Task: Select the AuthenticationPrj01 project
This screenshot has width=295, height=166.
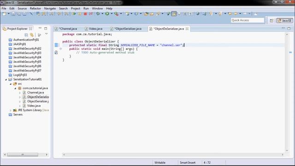Action: 26,40
